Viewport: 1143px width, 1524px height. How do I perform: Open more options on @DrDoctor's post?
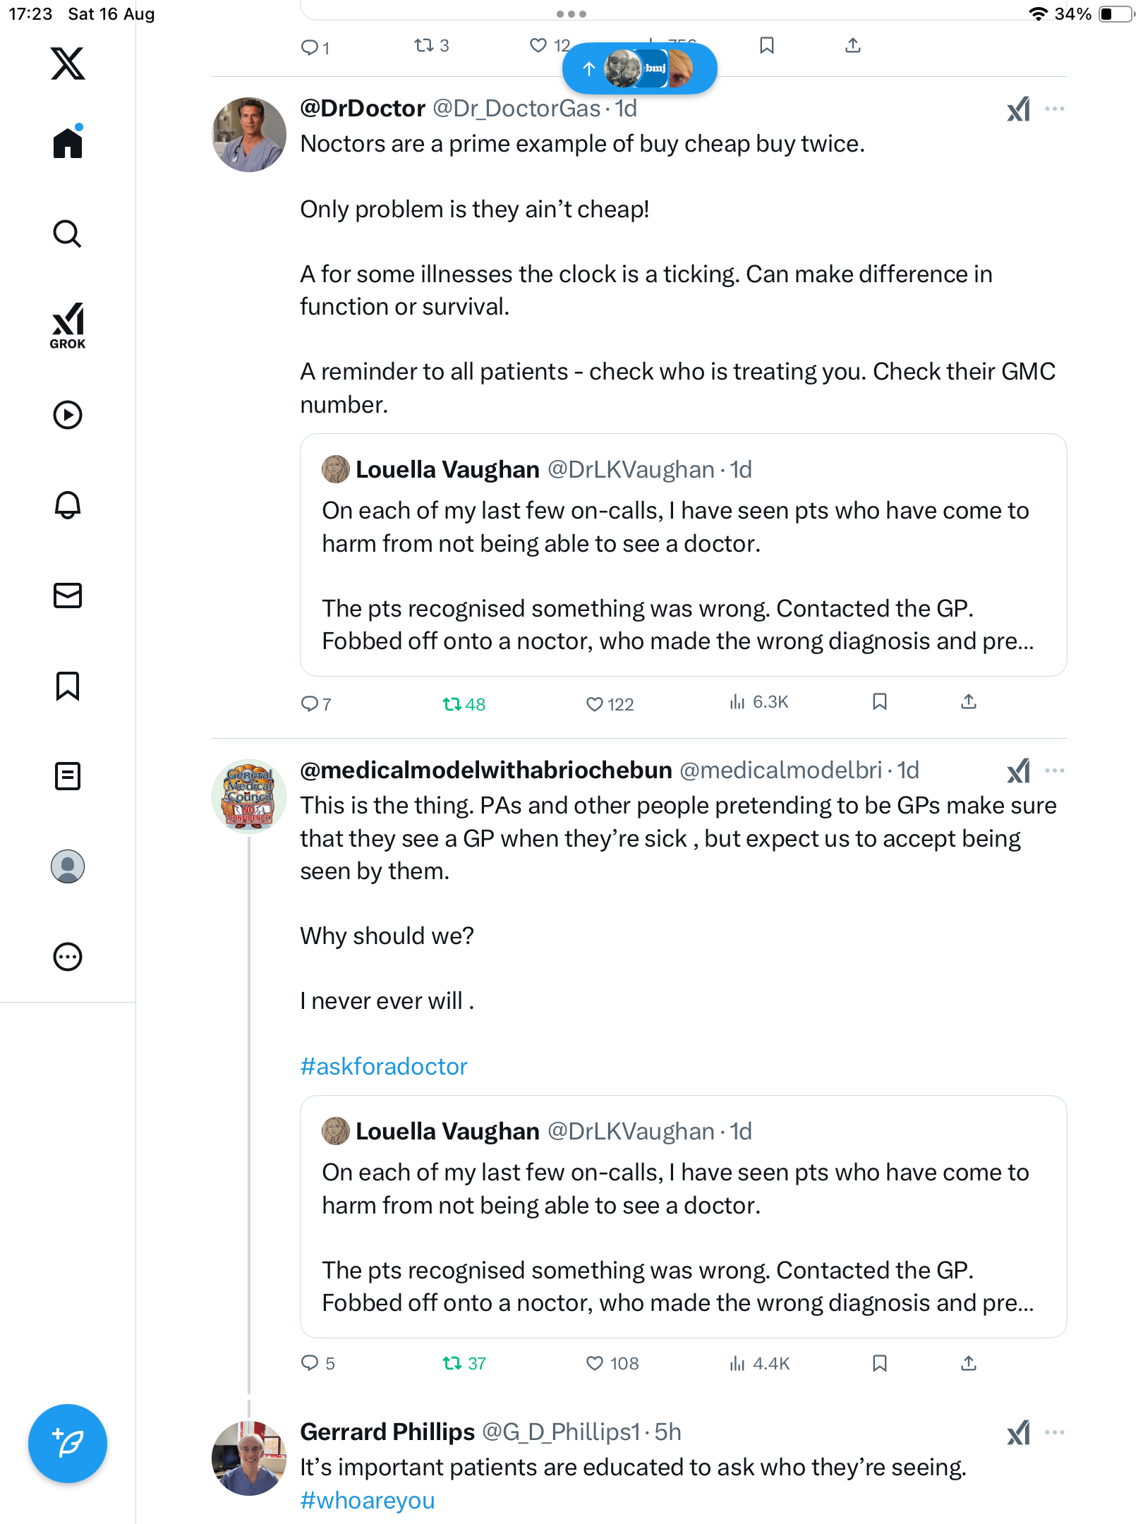coord(1055,109)
